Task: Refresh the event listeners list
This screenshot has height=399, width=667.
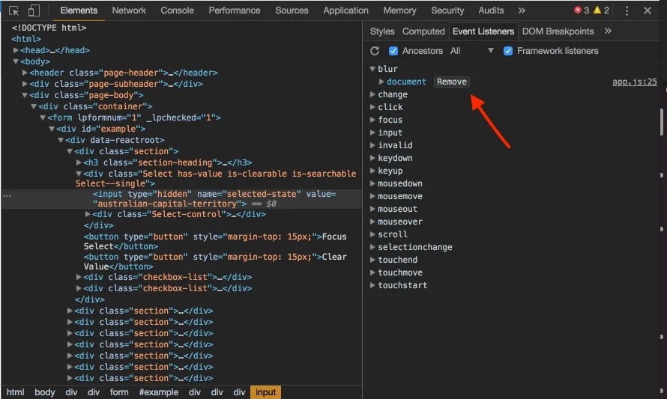Action: (x=375, y=51)
